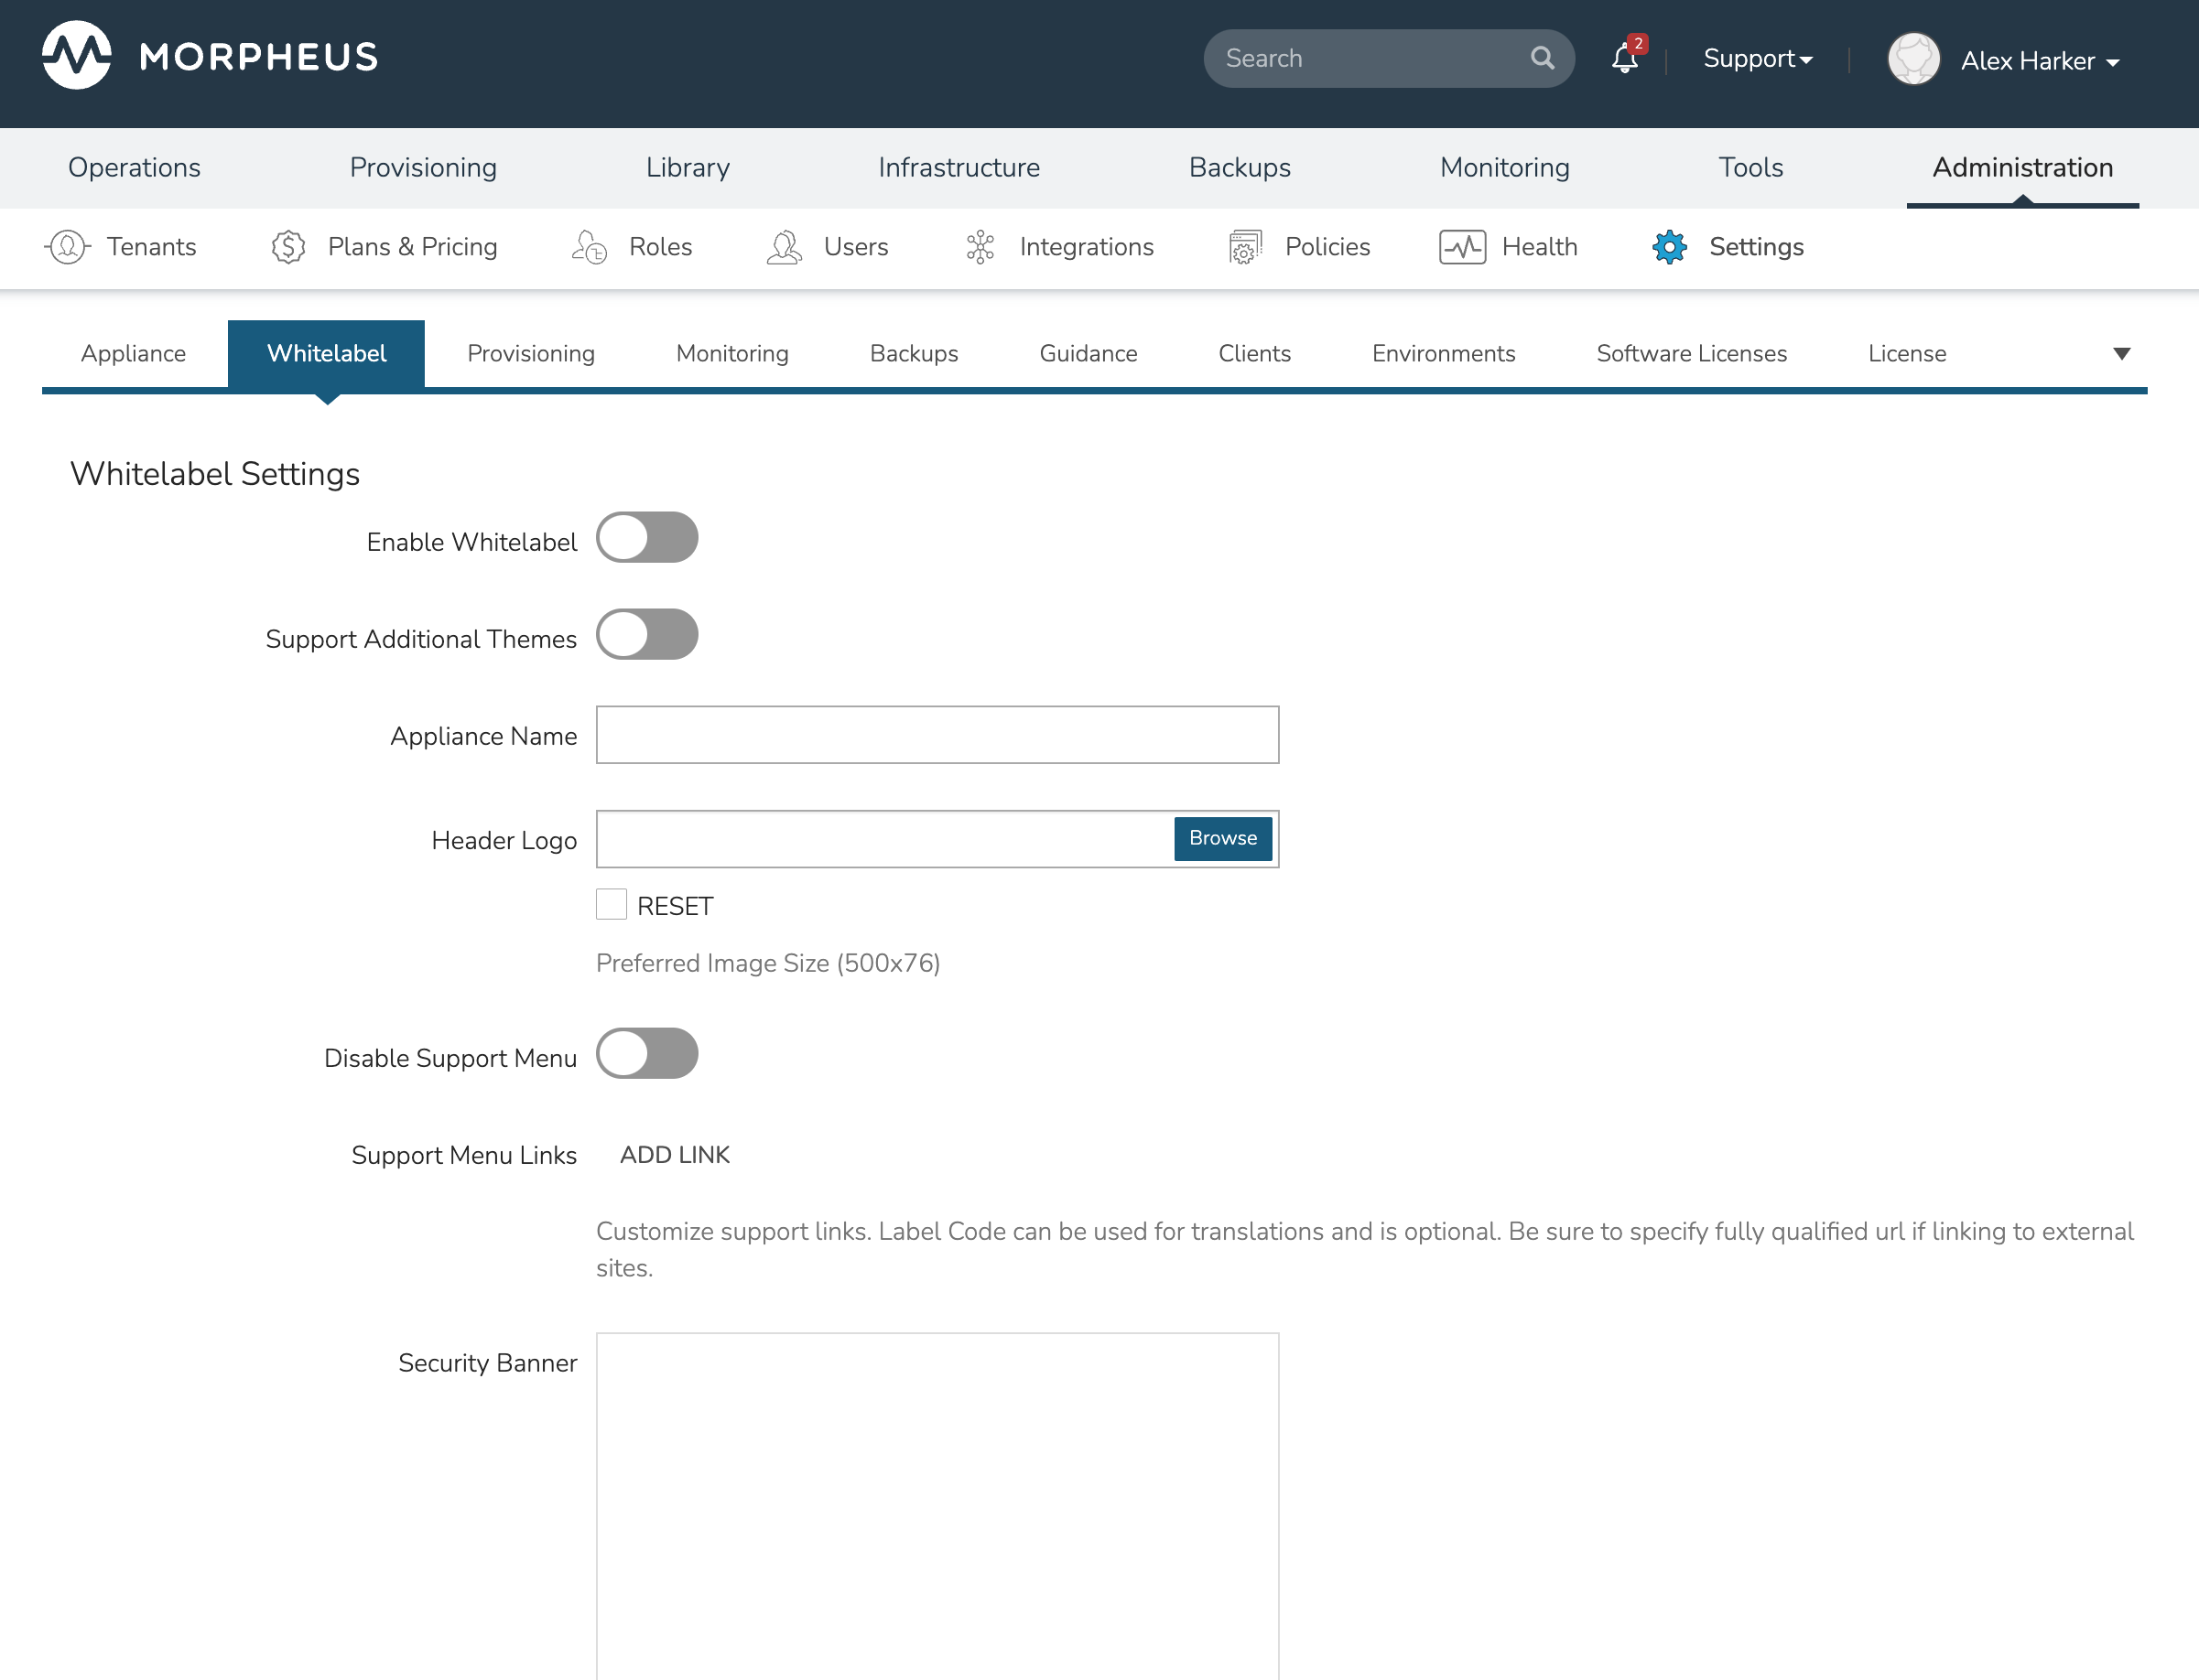The height and width of the screenshot is (1680, 2199).
Task: Expand the settings tabs overflow arrow
Action: click(2121, 354)
